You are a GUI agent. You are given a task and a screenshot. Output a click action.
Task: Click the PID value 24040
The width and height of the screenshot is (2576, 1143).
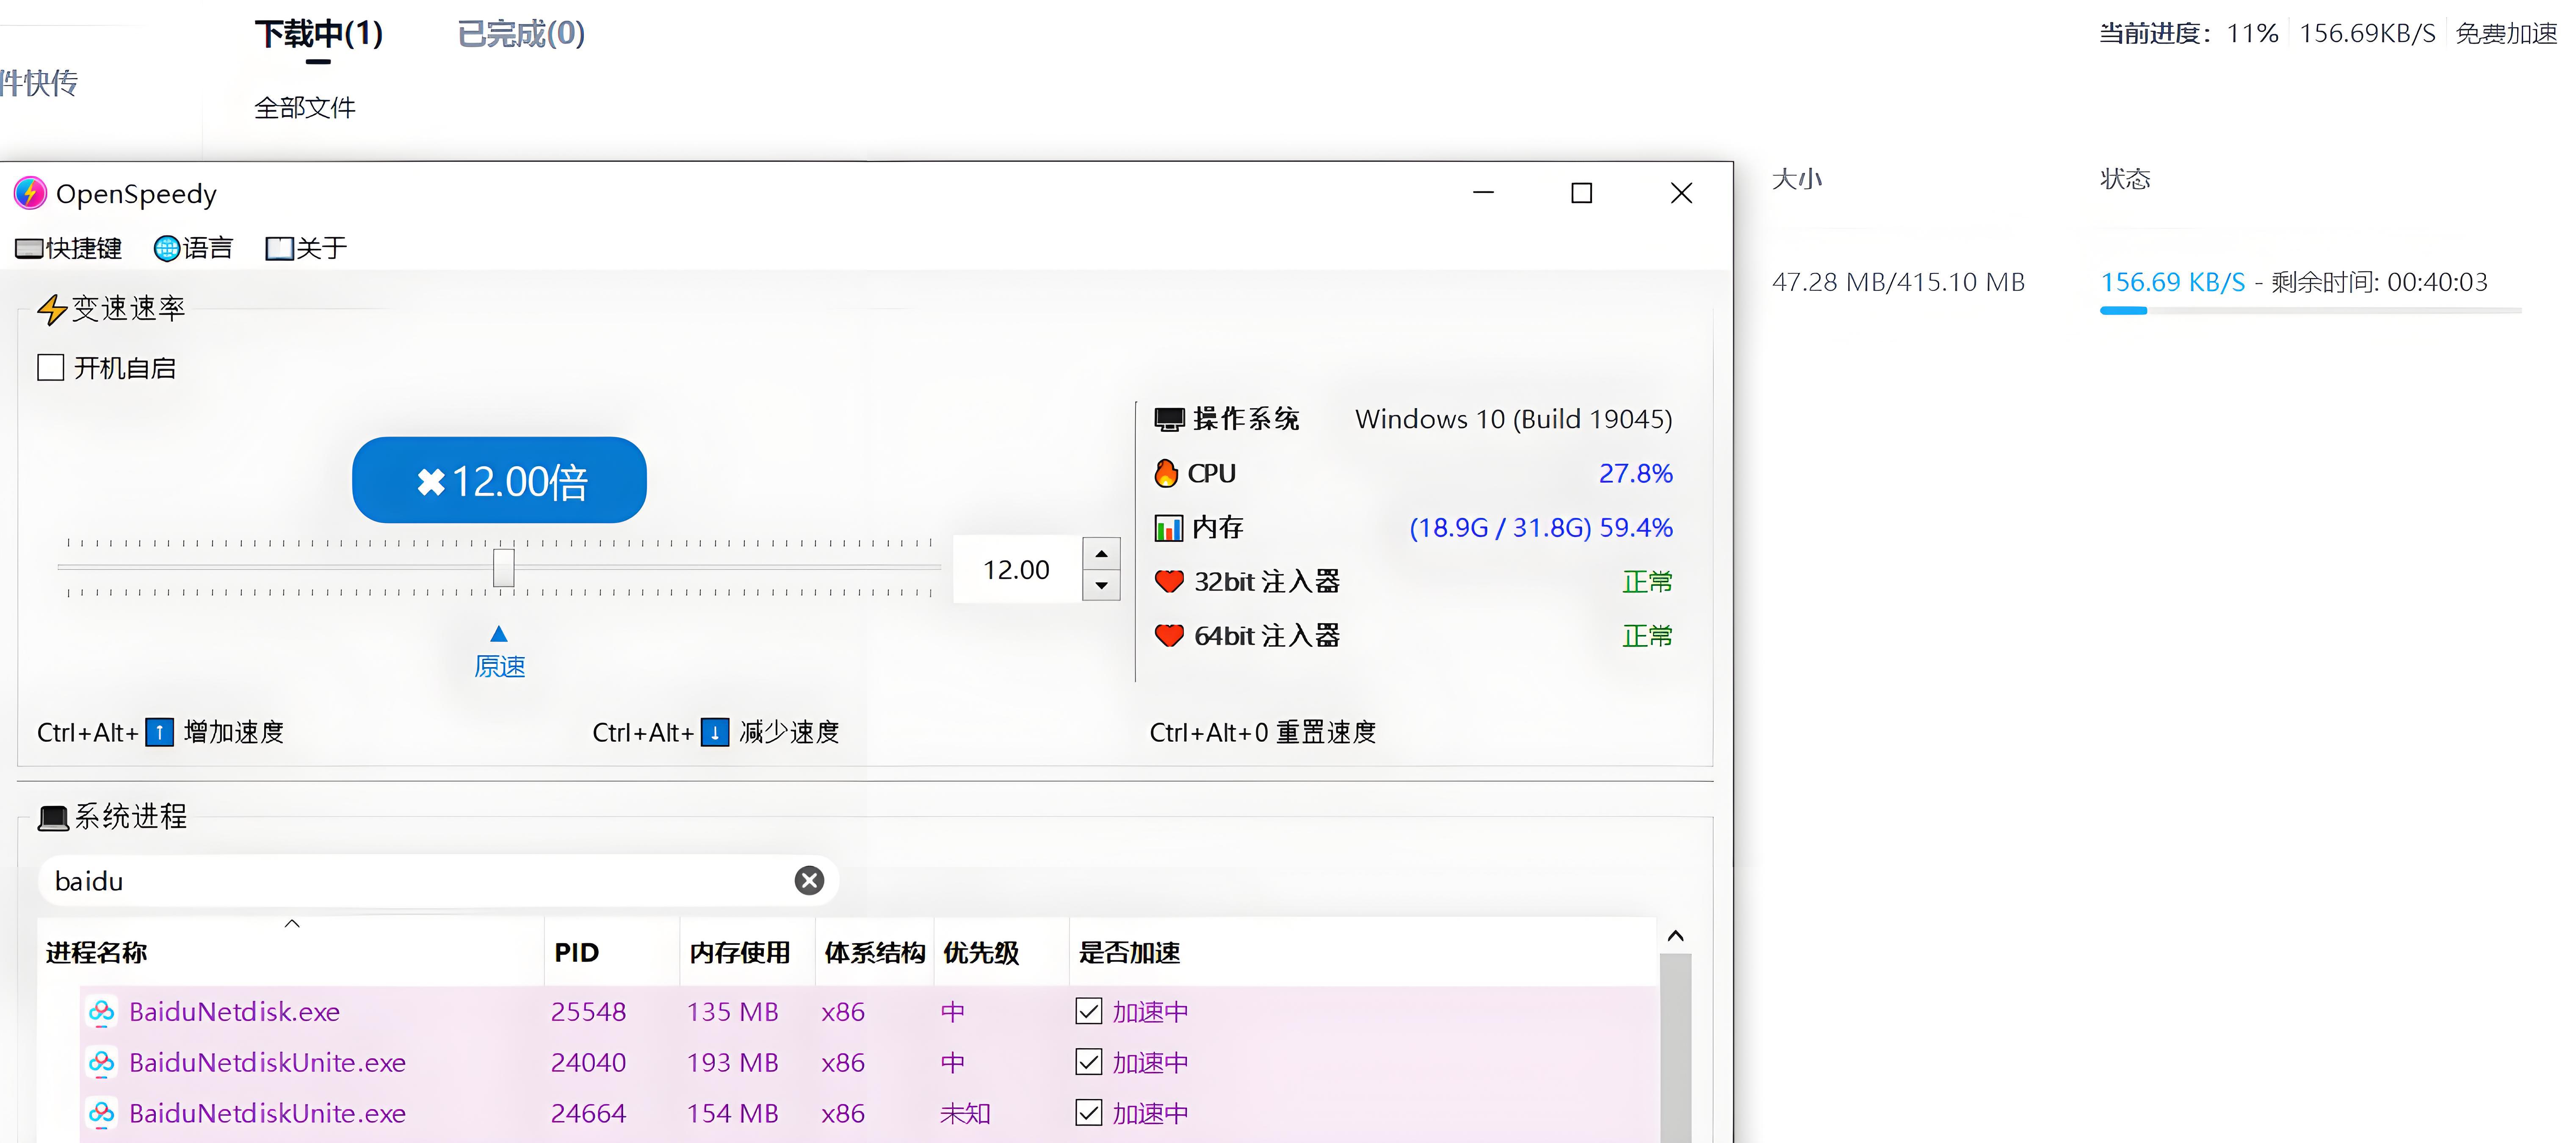tap(588, 1062)
